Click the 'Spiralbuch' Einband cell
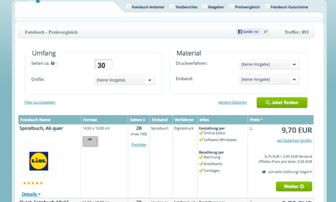The image size is (336, 202). (x=160, y=128)
